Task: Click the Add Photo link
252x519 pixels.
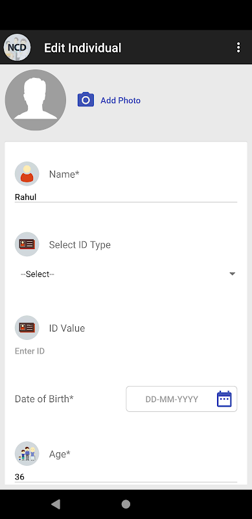Action: point(120,101)
